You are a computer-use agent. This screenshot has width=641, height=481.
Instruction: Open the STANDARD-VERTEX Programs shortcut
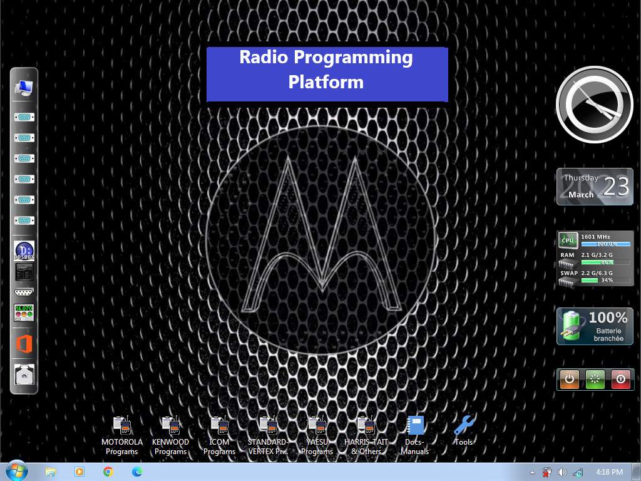pos(268,427)
